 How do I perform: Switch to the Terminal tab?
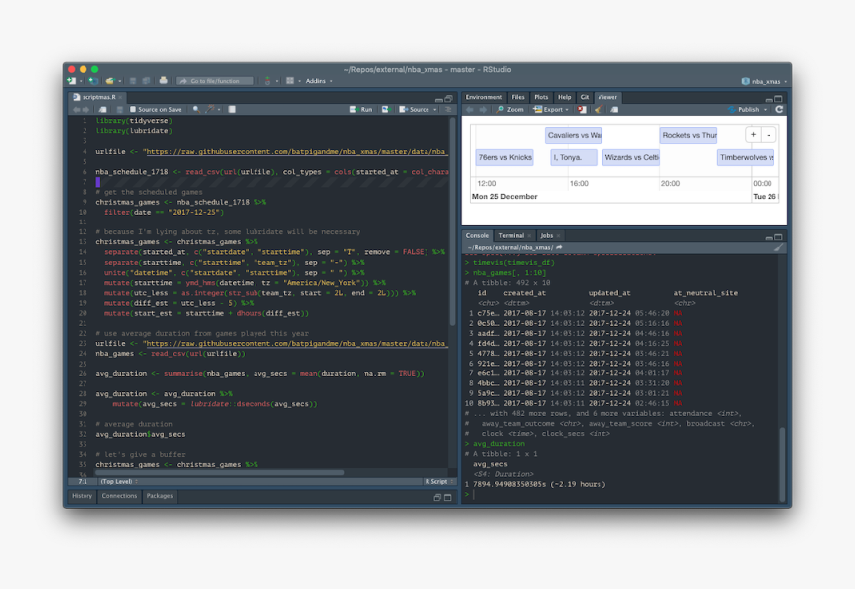[511, 236]
